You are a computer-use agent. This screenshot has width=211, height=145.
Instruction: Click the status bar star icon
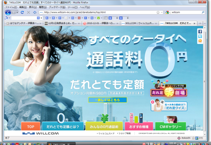click(x=194, y=138)
